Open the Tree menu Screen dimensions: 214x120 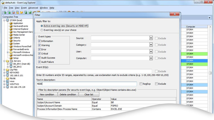(x=11, y=8)
